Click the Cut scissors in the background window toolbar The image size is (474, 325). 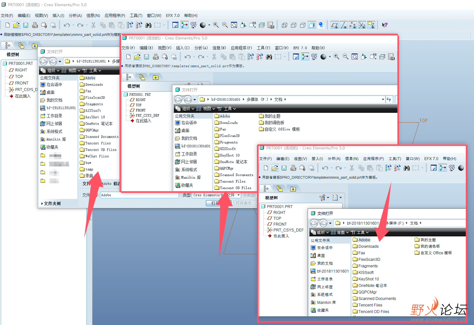(93, 25)
